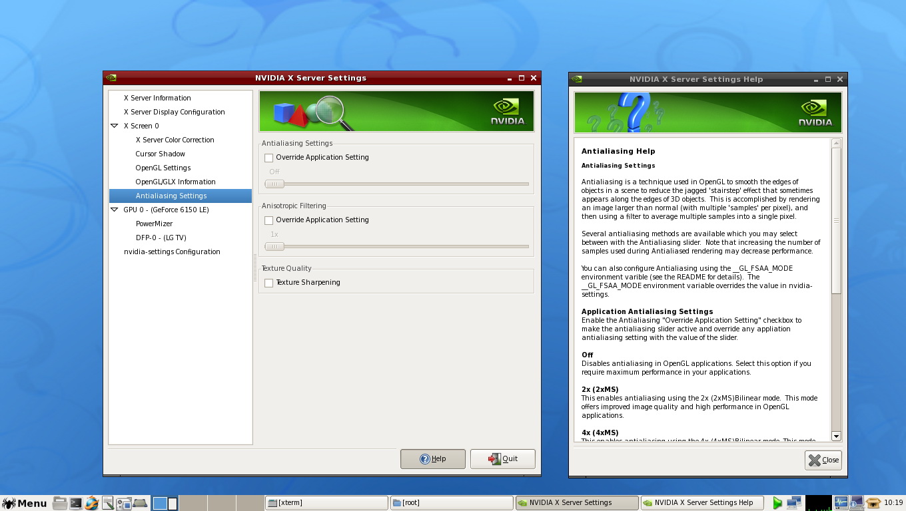Click the CPU load graph applet
Screen dimensions: 906x511
coord(819,503)
